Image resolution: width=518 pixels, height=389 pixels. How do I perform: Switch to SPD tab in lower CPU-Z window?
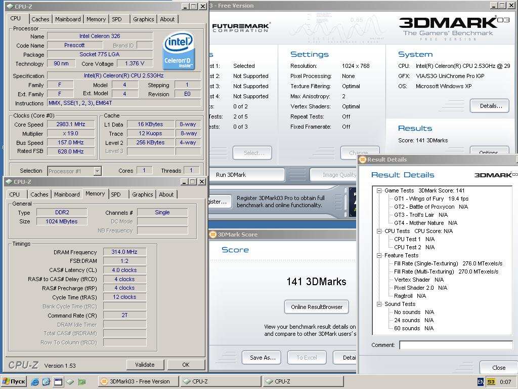116,194
